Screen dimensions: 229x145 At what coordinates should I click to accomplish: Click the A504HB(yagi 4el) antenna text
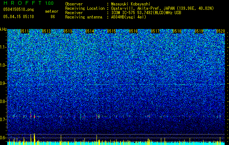129,17
